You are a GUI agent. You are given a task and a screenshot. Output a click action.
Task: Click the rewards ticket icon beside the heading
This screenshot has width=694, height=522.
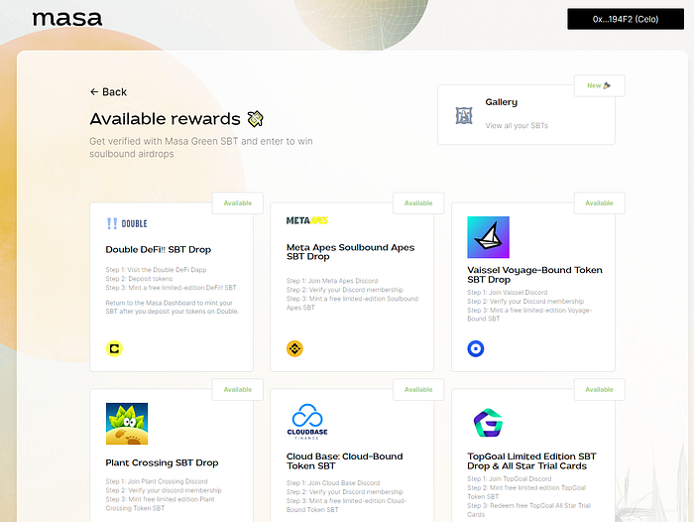coord(255,119)
